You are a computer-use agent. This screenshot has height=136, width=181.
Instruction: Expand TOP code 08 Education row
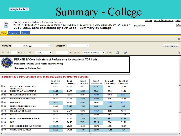click(2, 102)
